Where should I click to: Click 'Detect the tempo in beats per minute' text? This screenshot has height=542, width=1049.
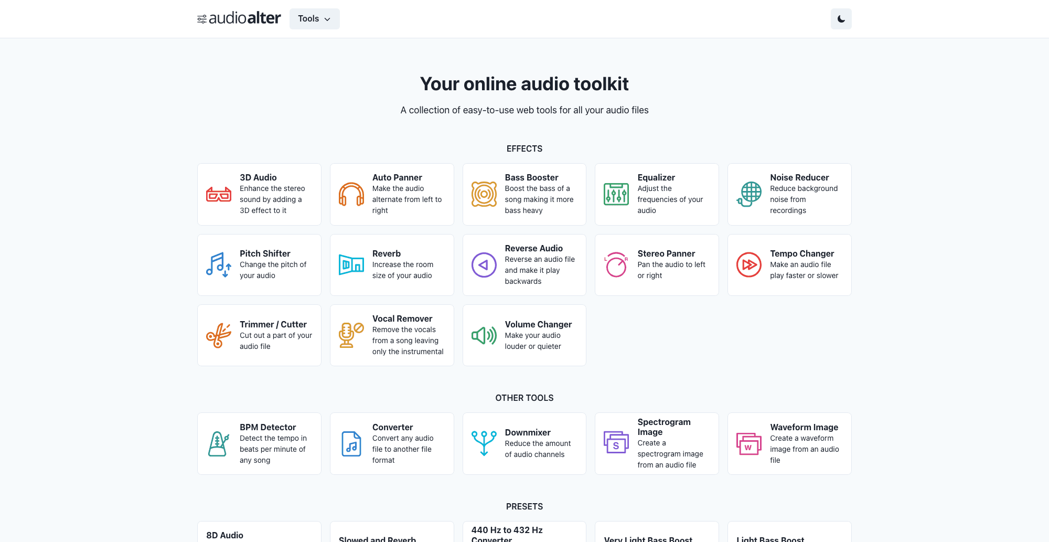(273, 449)
